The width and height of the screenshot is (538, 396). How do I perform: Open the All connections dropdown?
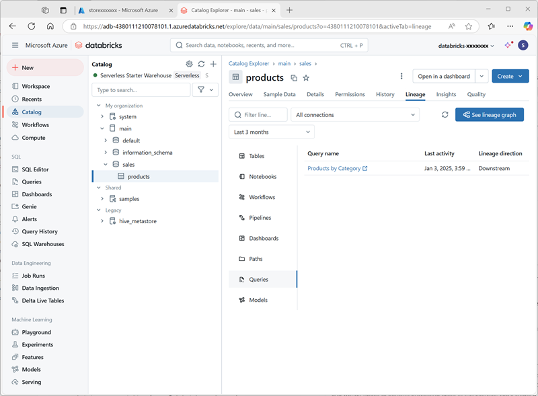point(355,114)
